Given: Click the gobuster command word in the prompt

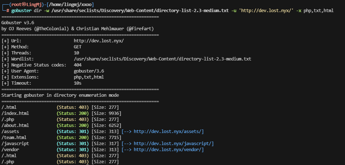Looking at the screenshot, I should [x=21, y=11].
